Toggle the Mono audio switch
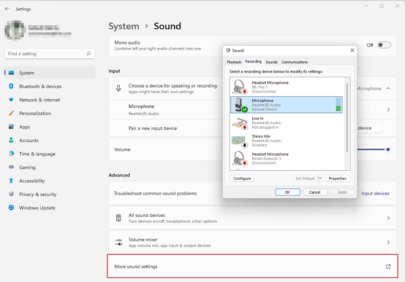 pyautogui.click(x=384, y=45)
